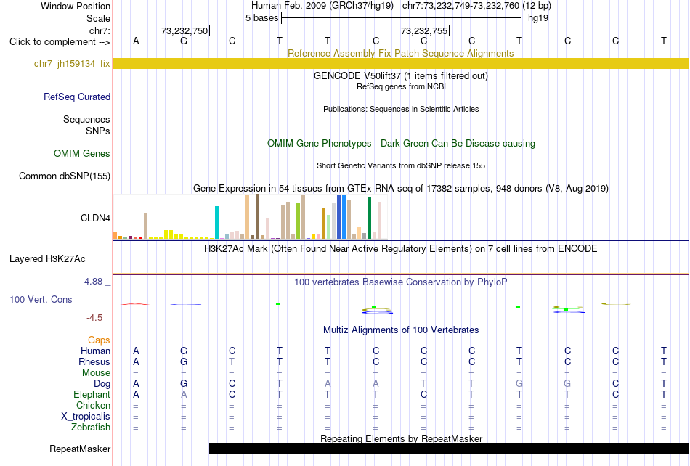The image size is (690, 466).
Task: Select the Elephant species row label
Action: point(92,394)
